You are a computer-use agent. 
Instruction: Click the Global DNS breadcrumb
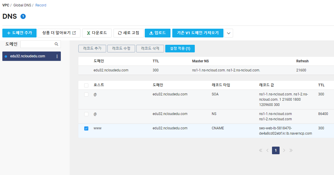click(x=22, y=5)
